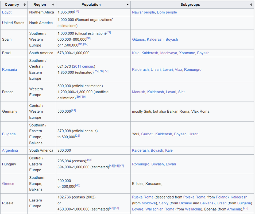This screenshot has height=214, width=255.
Task: Open citation 75 for Romania estimate
Action: pyautogui.click(x=96, y=71)
